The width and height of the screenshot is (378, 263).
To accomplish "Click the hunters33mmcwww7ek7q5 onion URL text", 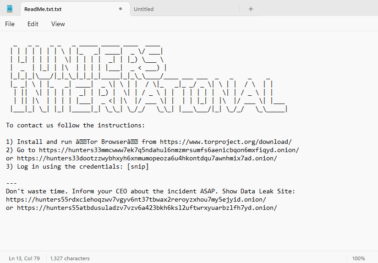I will (169, 150).
